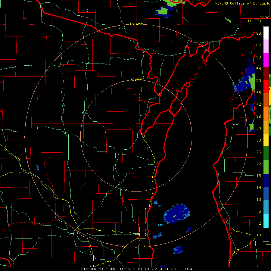
Task: Click the dark orange 46 kft legend swatch
Action: pyautogui.click(x=266, y=100)
